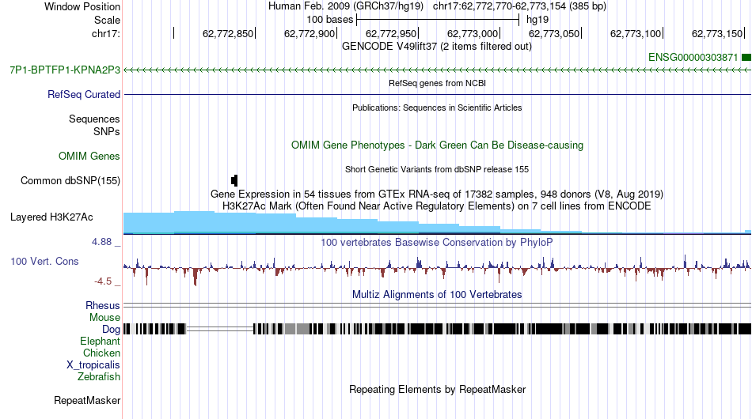752x419 pixels.
Task: Click the Scale label
Action: pos(107,20)
